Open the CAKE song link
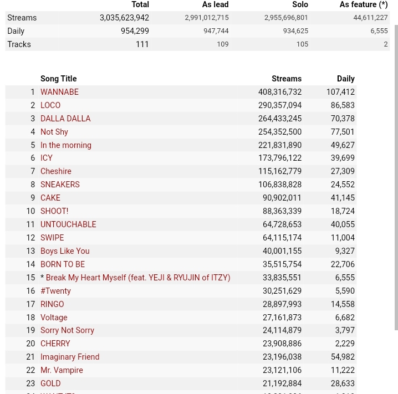The width and height of the screenshot is (398, 394). [x=50, y=198]
